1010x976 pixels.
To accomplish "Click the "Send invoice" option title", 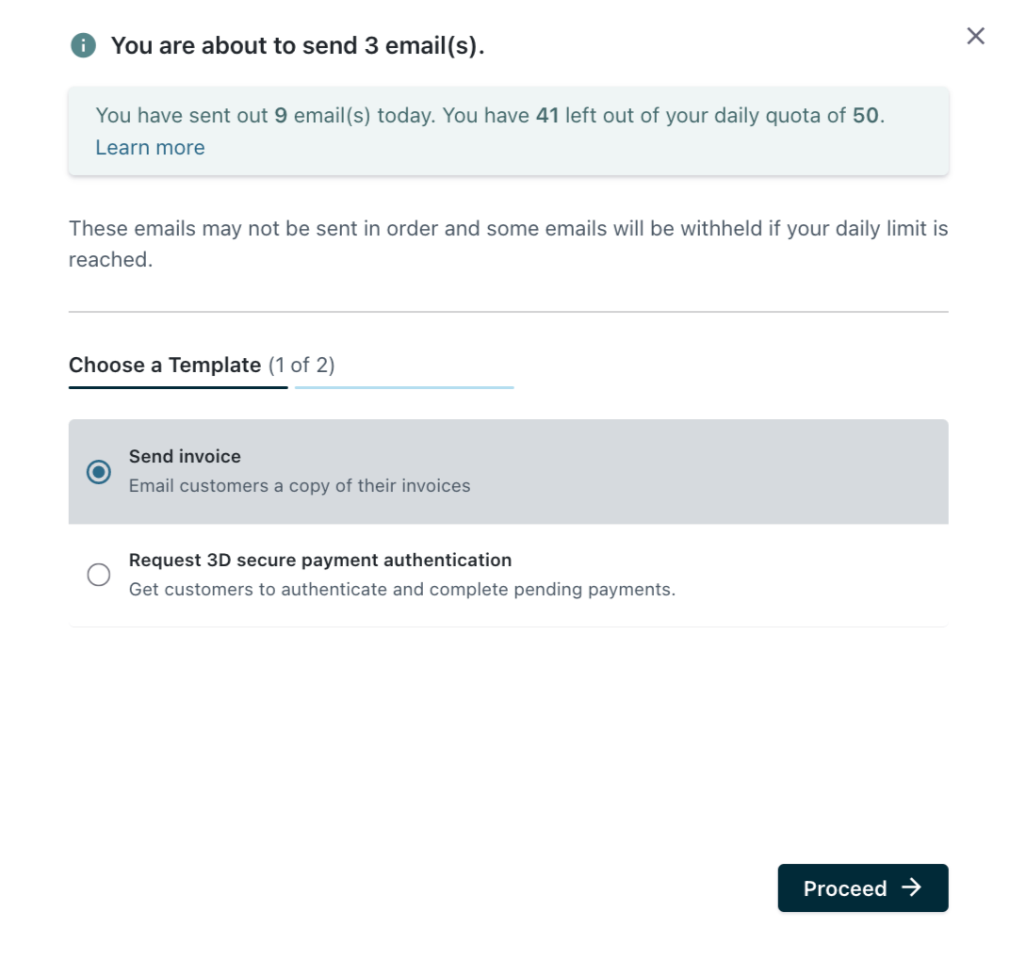I will [x=185, y=457].
